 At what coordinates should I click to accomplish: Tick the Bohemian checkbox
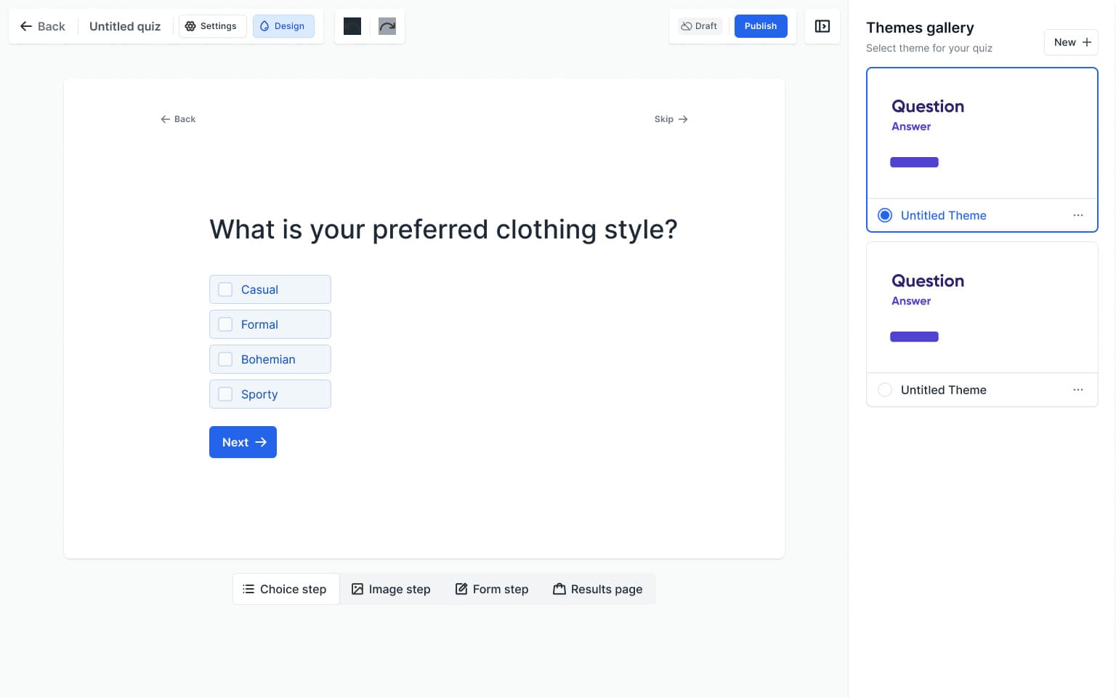coord(225,359)
